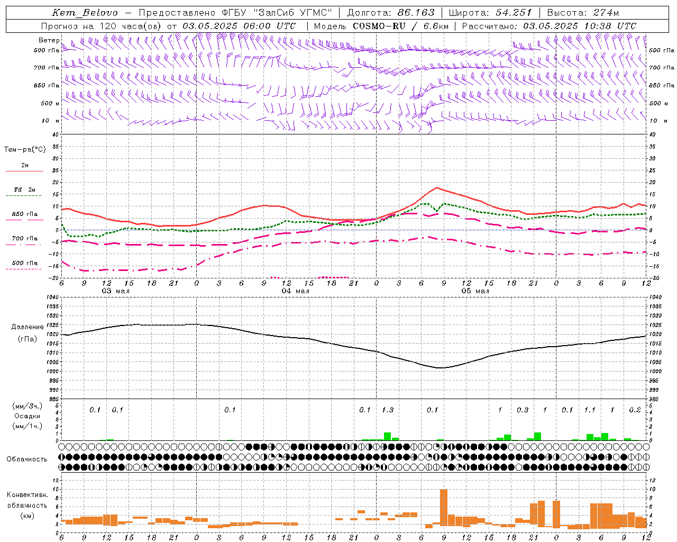This screenshot has width=677, height=542.
Task: Click the Td 2м dew point legend entry
Action: pyautogui.click(x=25, y=189)
